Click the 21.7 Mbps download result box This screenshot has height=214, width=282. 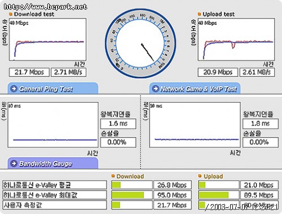[x=29, y=72]
